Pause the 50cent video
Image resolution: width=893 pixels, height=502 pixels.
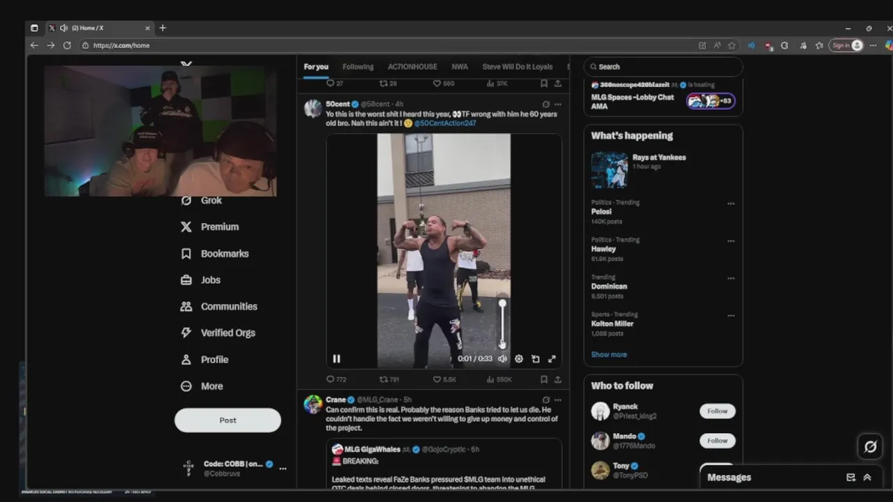click(x=336, y=358)
